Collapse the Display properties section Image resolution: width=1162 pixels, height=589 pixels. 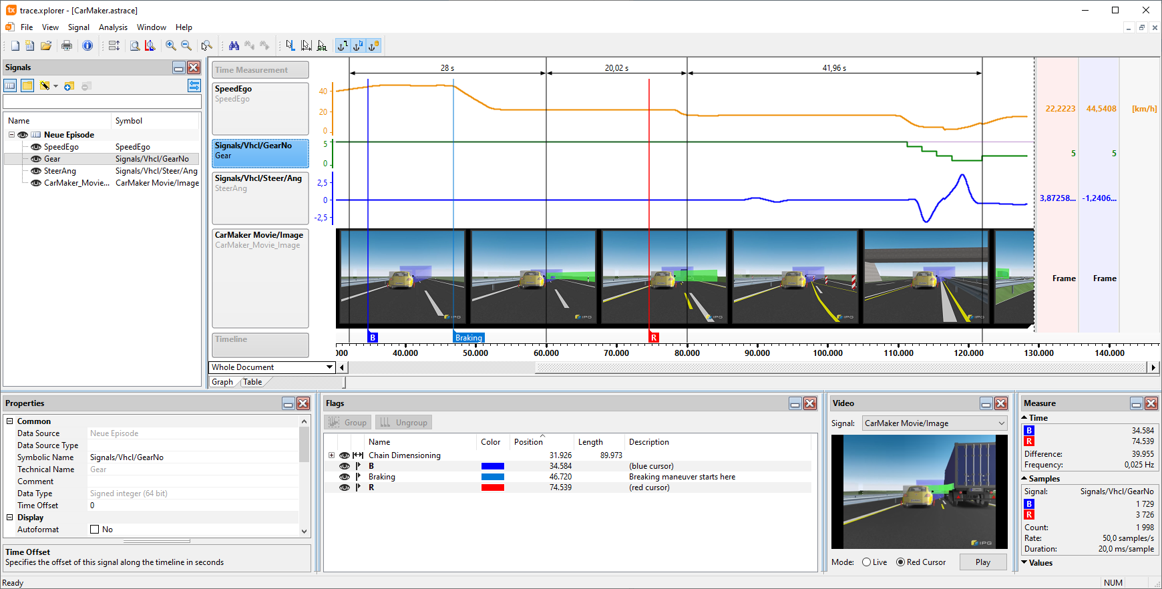click(9, 518)
